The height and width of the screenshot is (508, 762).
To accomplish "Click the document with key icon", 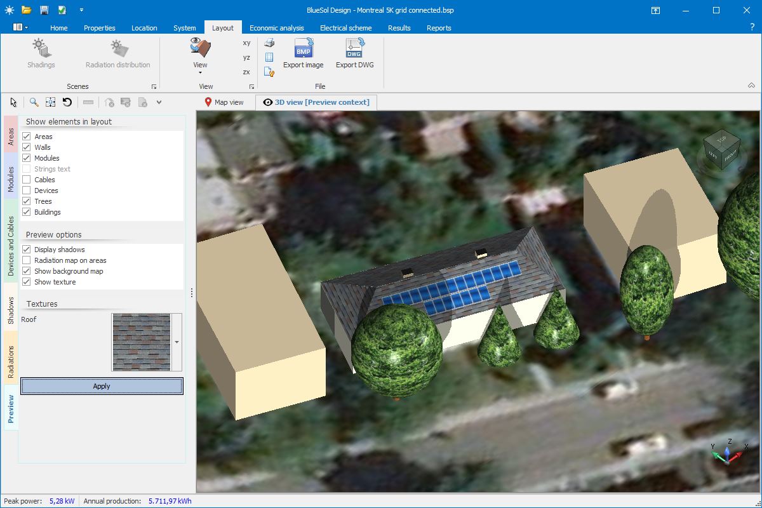I will 269,72.
